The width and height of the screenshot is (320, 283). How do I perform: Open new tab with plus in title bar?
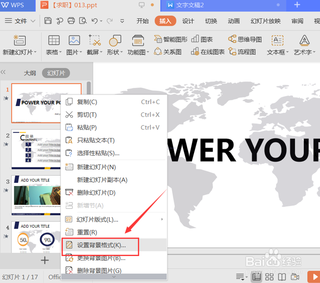[297, 5]
